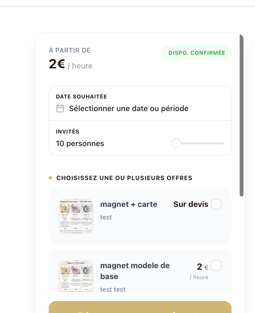Image resolution: width=255 pixels, height=313 pixels.
Task: Click the gold button at the bottom
Action: (140, 307)
